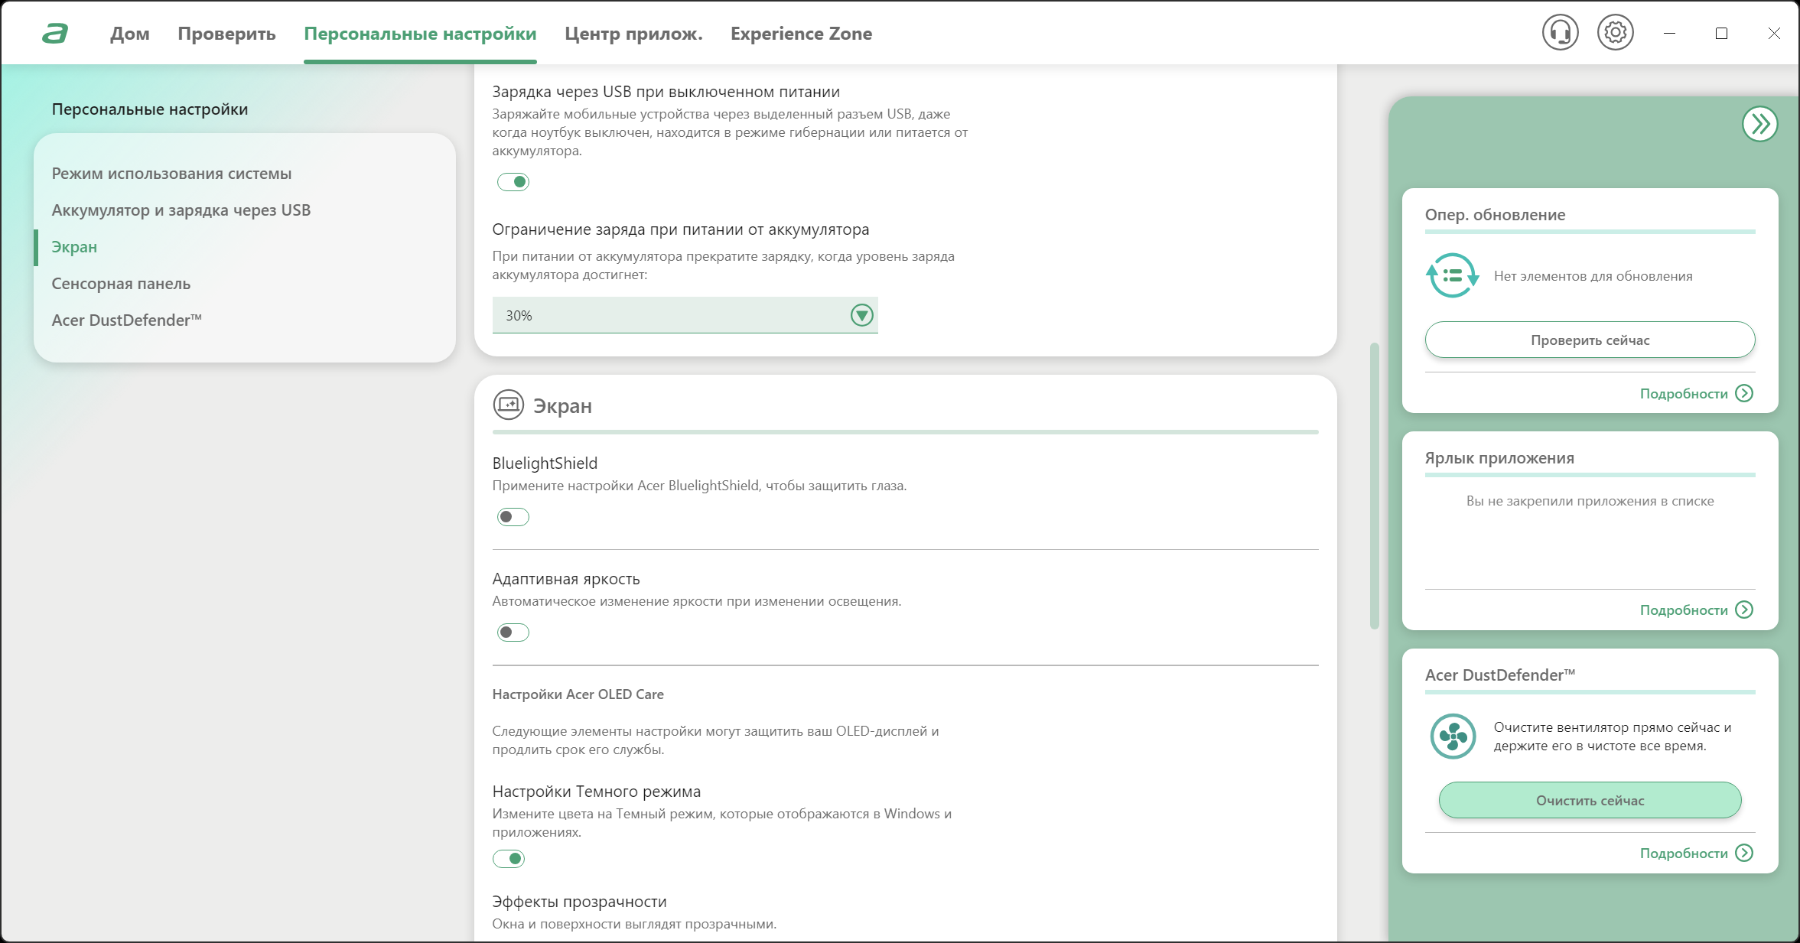1800x943 pixels.
Task: Click arrow icon beside Ярлык приложения Подробности
Action: tap(1743, 610)
